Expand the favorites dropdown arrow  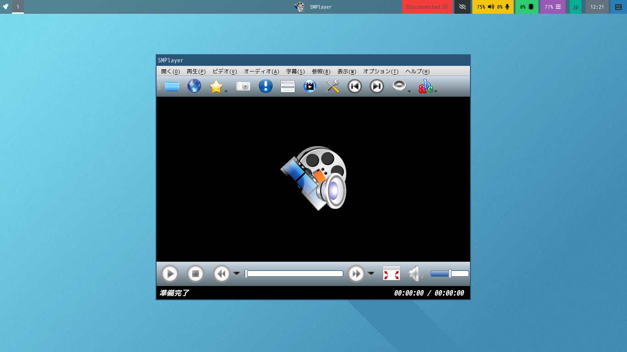click(226, 91)
